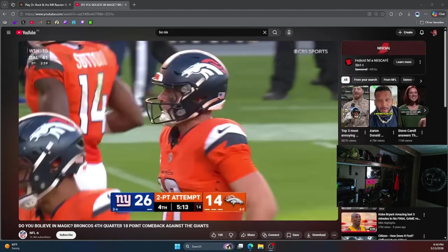Open the Aaron Donald short thumbnail
Image resolution: width=448 pixels, height=252 pixels.
[x=383, y=106]
